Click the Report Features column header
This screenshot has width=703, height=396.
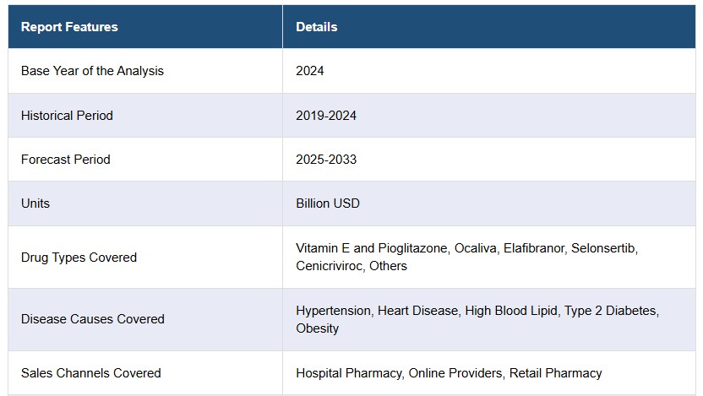[x=69, y=27]
